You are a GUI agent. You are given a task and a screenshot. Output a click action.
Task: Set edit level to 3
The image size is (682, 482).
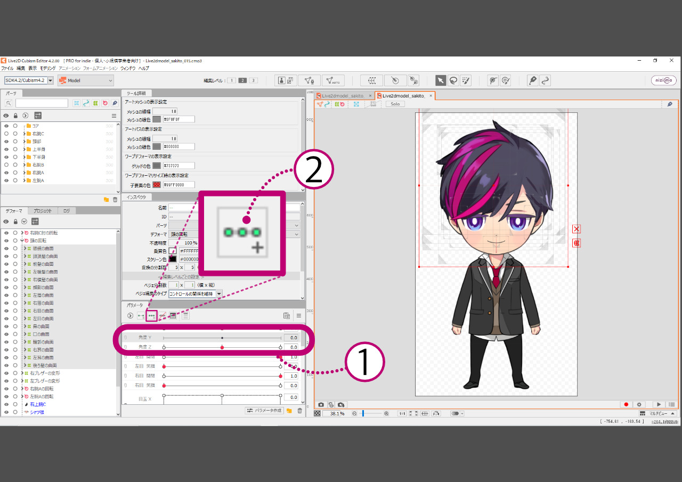click(x=253, y=80)
